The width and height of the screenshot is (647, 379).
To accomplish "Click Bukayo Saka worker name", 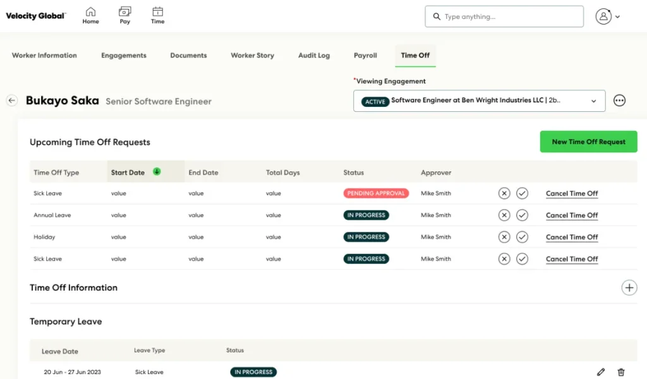I will click(63, 100).
